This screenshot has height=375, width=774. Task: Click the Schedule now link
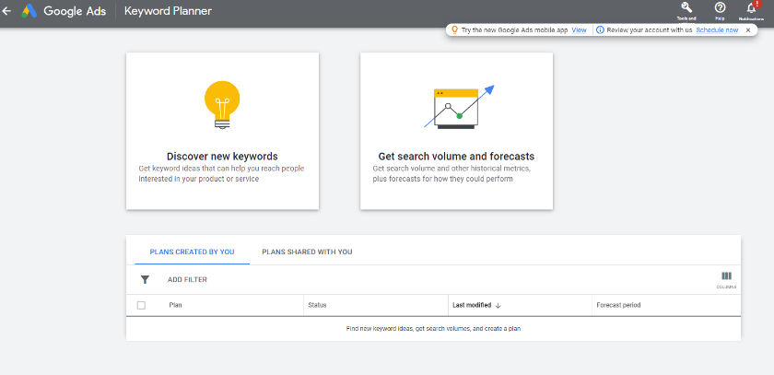717,30
